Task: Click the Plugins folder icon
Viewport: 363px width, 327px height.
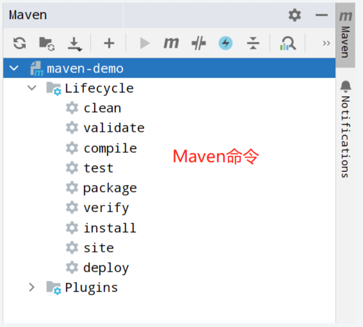Action: pos(54,288)
